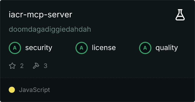Click the quality grade A badge
The width and height of the screenshot is (195, 102).
point(145,48)
